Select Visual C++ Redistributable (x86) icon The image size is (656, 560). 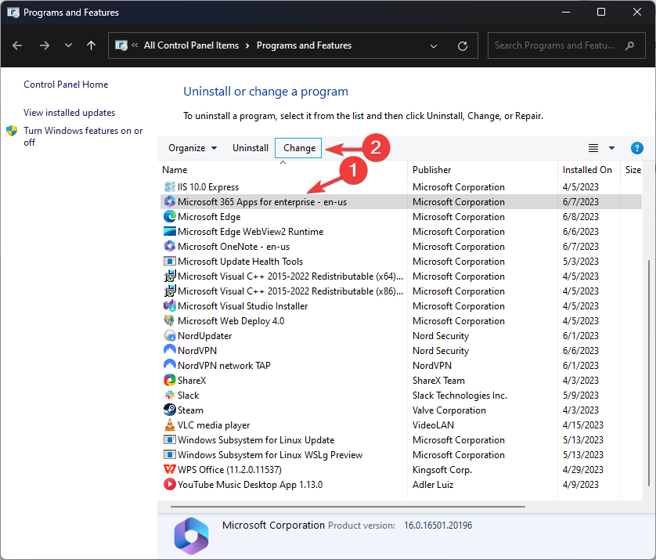click(169, 291)
